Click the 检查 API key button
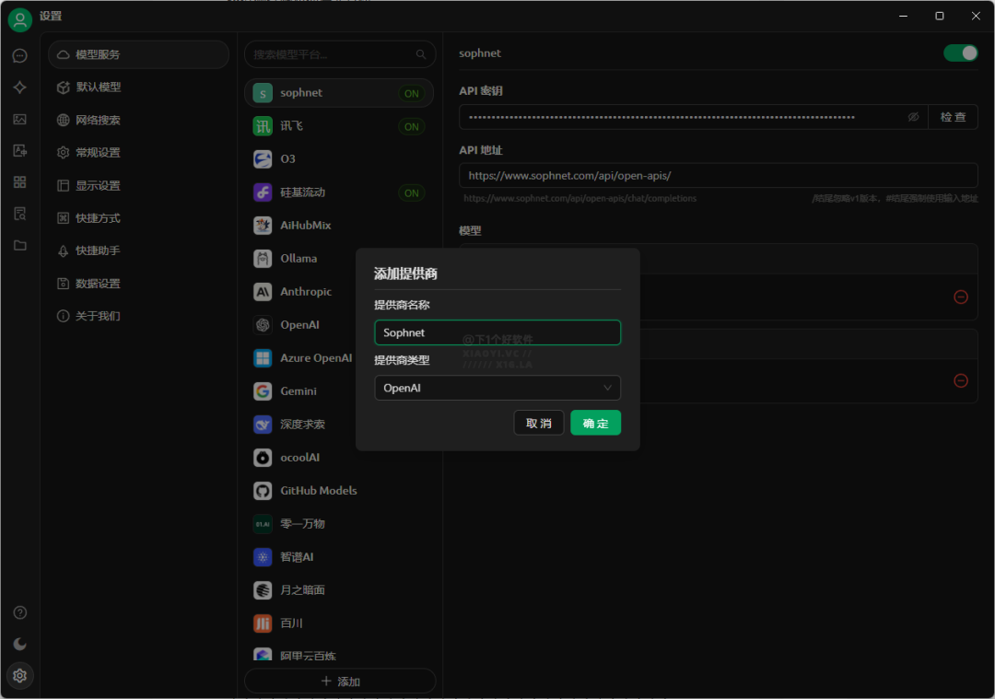This screenshot has width=995, height=699. point(953,117)
